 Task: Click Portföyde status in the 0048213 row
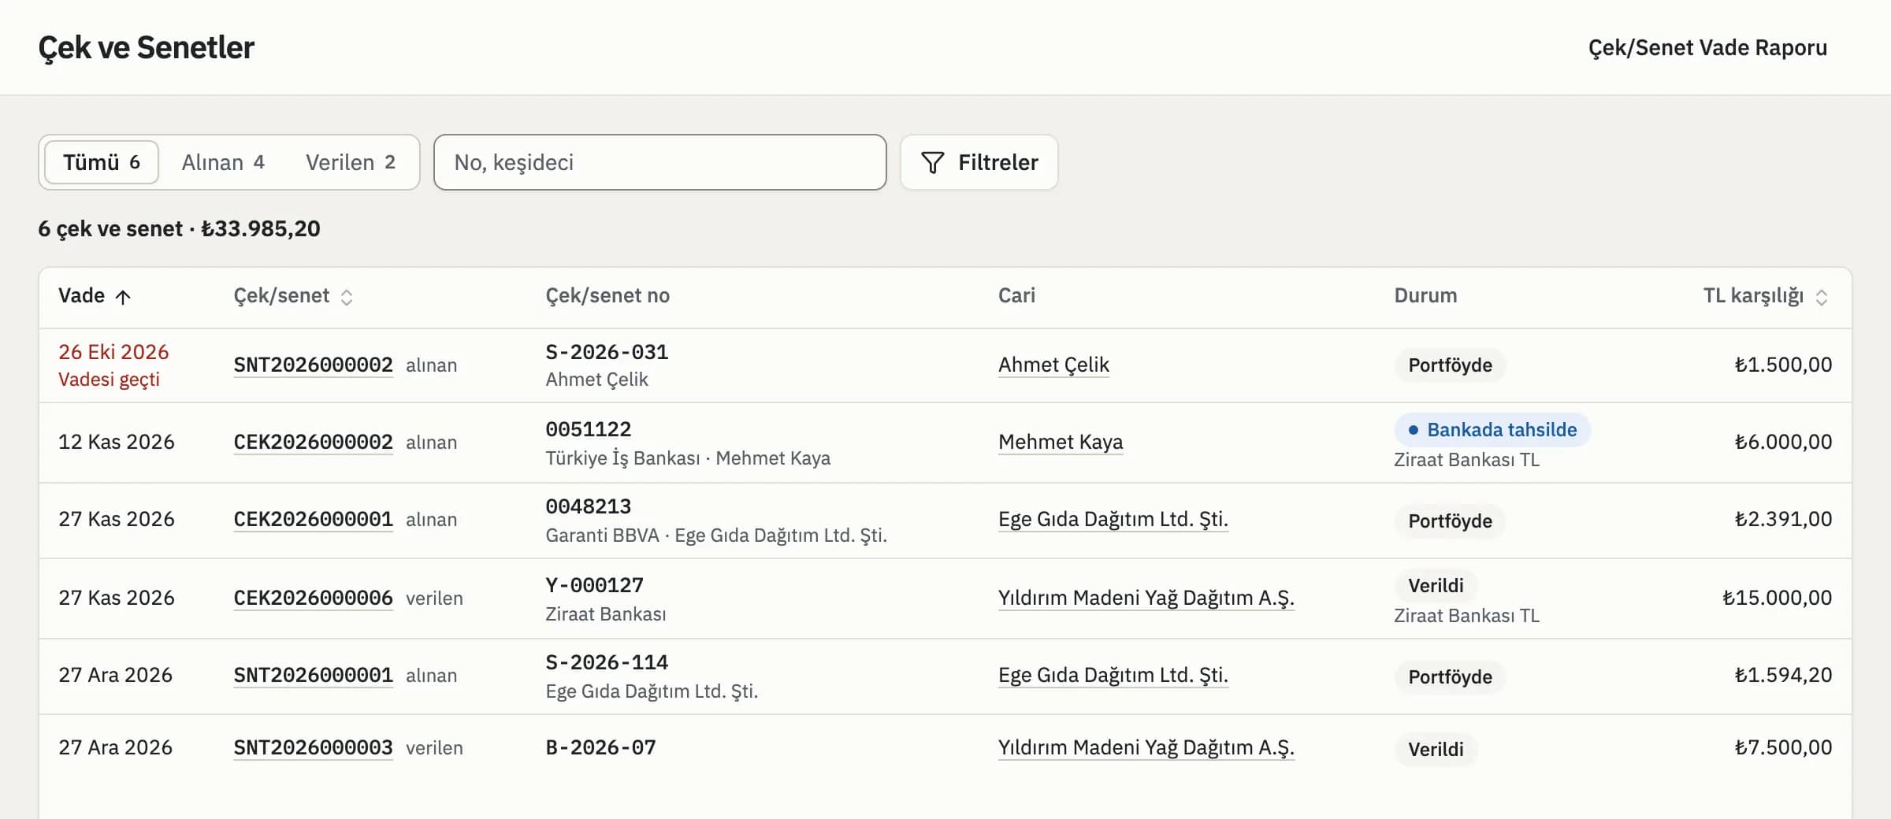pyautogui.click(x=1450, y=521)
